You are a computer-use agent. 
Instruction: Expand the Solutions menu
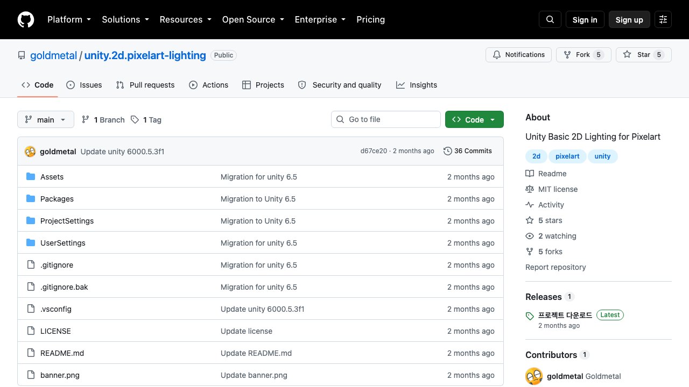[x=125, y=19]
